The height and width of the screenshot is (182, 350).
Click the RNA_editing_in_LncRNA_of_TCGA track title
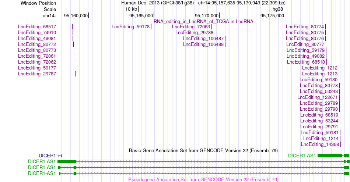click(x=203, y=22)
